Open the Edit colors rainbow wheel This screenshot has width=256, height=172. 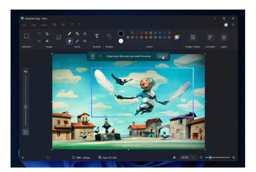[x=177, y=37]
